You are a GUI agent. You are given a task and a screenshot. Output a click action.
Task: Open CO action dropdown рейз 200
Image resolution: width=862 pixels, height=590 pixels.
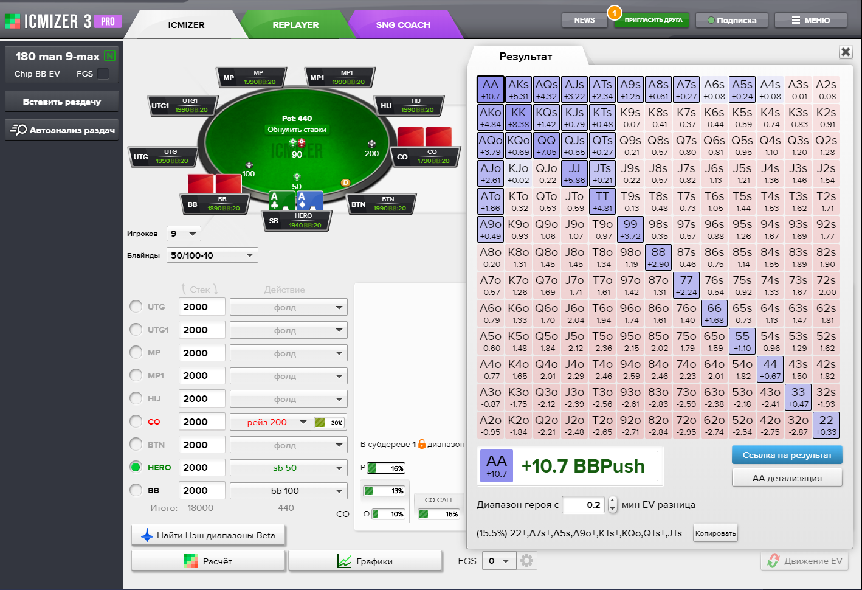(270, 422)
